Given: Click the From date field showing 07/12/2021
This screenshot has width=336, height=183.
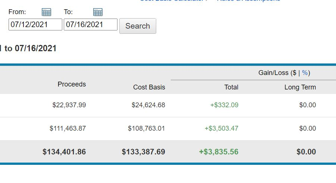Looking at the screenshot, I should (x=35, y=25).
